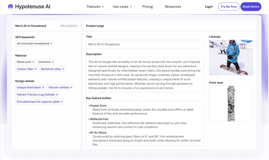269x160 pixels.
Task: Click the Reflectie Foil bullet heading
Action: point(99,119)
